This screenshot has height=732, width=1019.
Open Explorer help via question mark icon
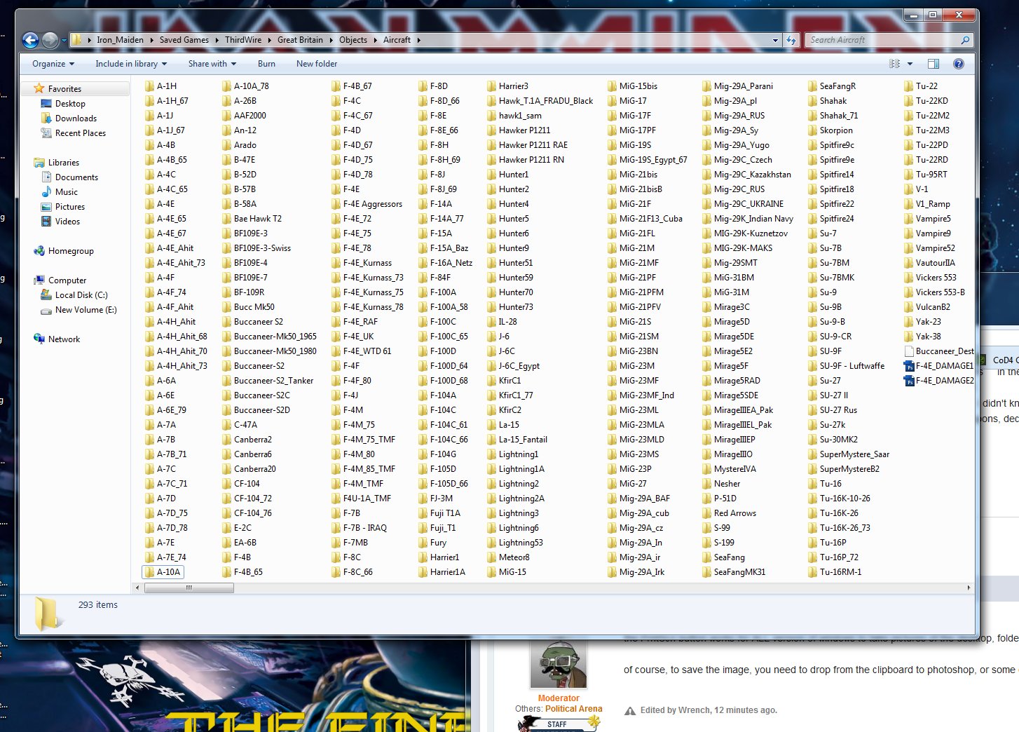point(959,64)
